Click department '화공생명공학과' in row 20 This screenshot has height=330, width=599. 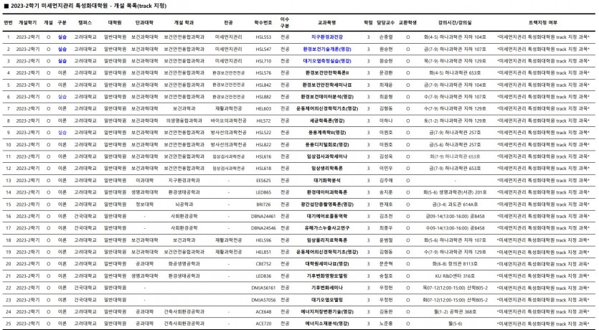(x=184, y=264)
